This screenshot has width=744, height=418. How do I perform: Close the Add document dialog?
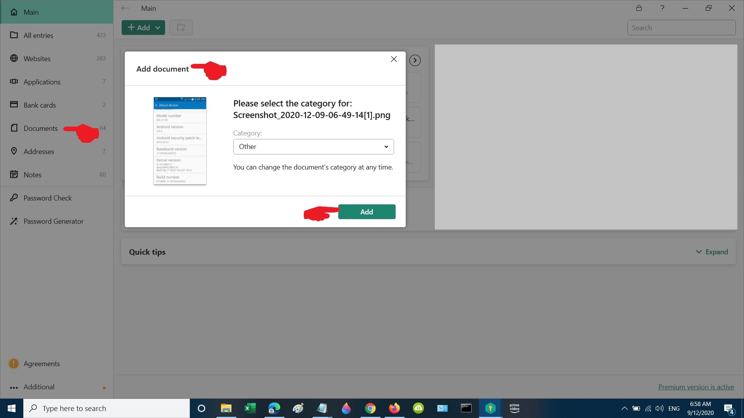click(394, 59)
